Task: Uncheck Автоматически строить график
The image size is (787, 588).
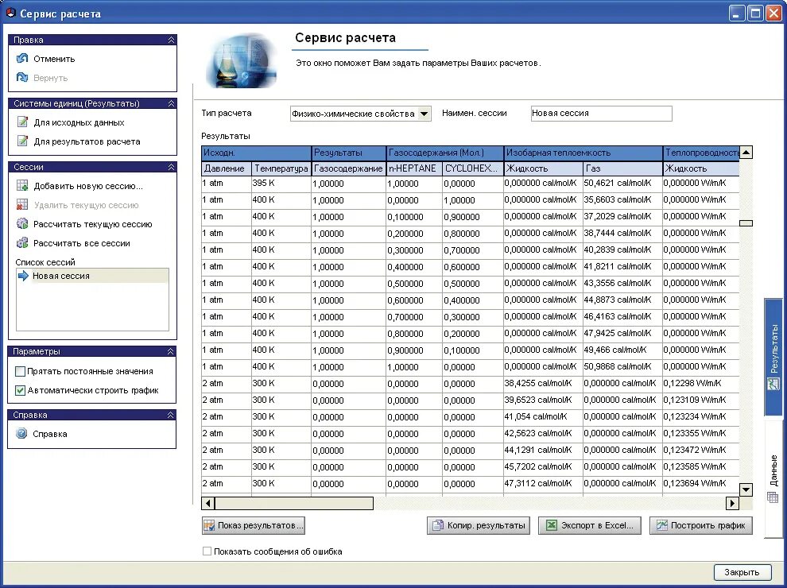Action: click(x=20, y=390)
